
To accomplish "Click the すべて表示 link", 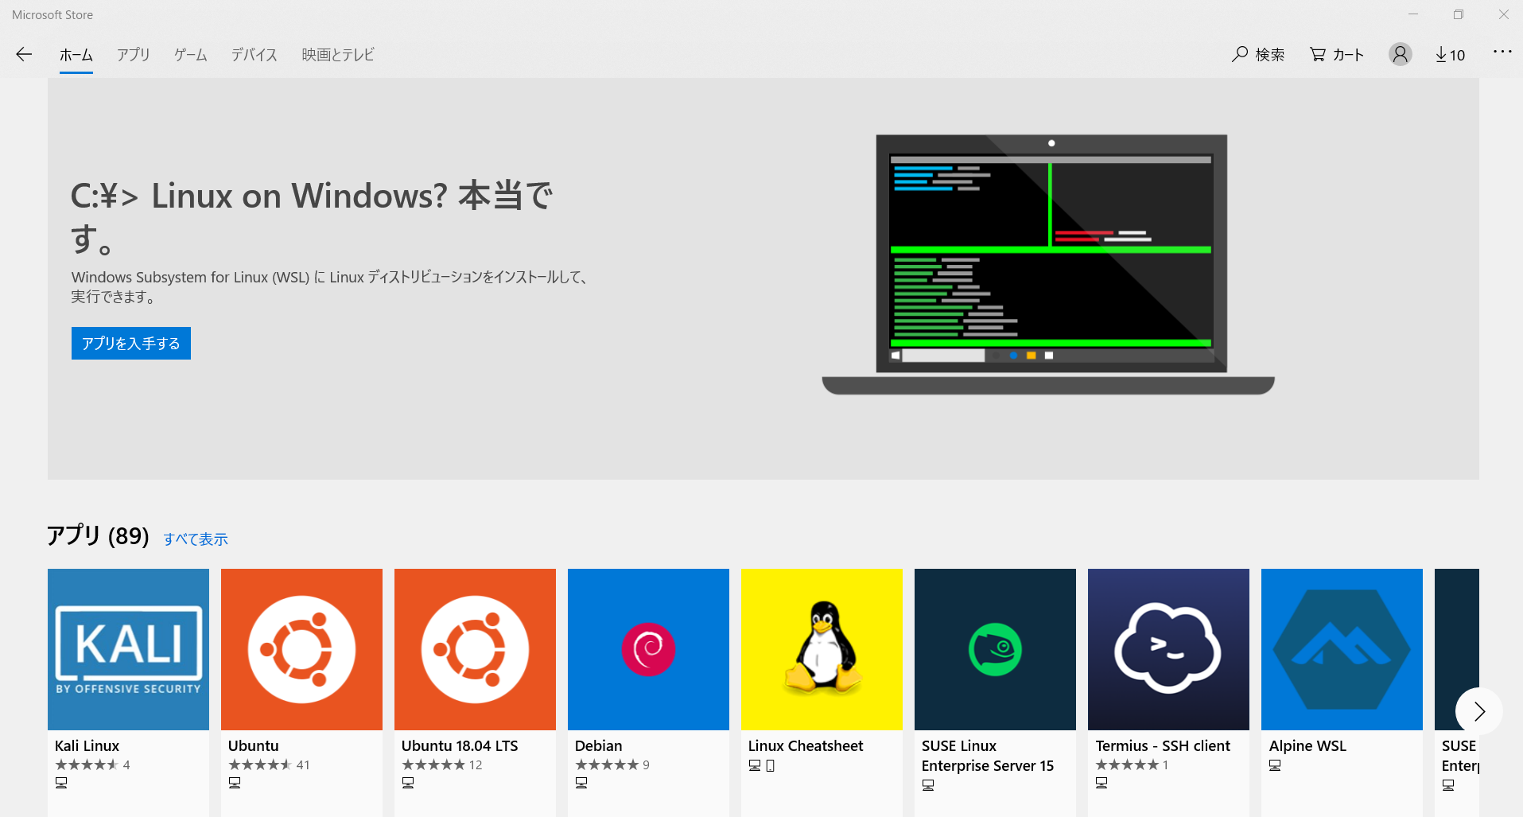I will point(196,539).
